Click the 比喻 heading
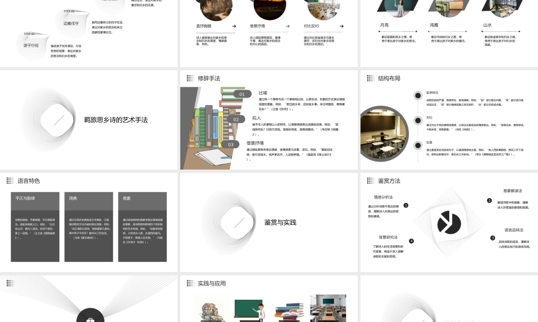 pos(263,93)
